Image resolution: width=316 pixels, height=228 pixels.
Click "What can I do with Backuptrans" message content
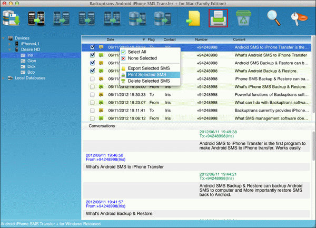tap(272, 102)
